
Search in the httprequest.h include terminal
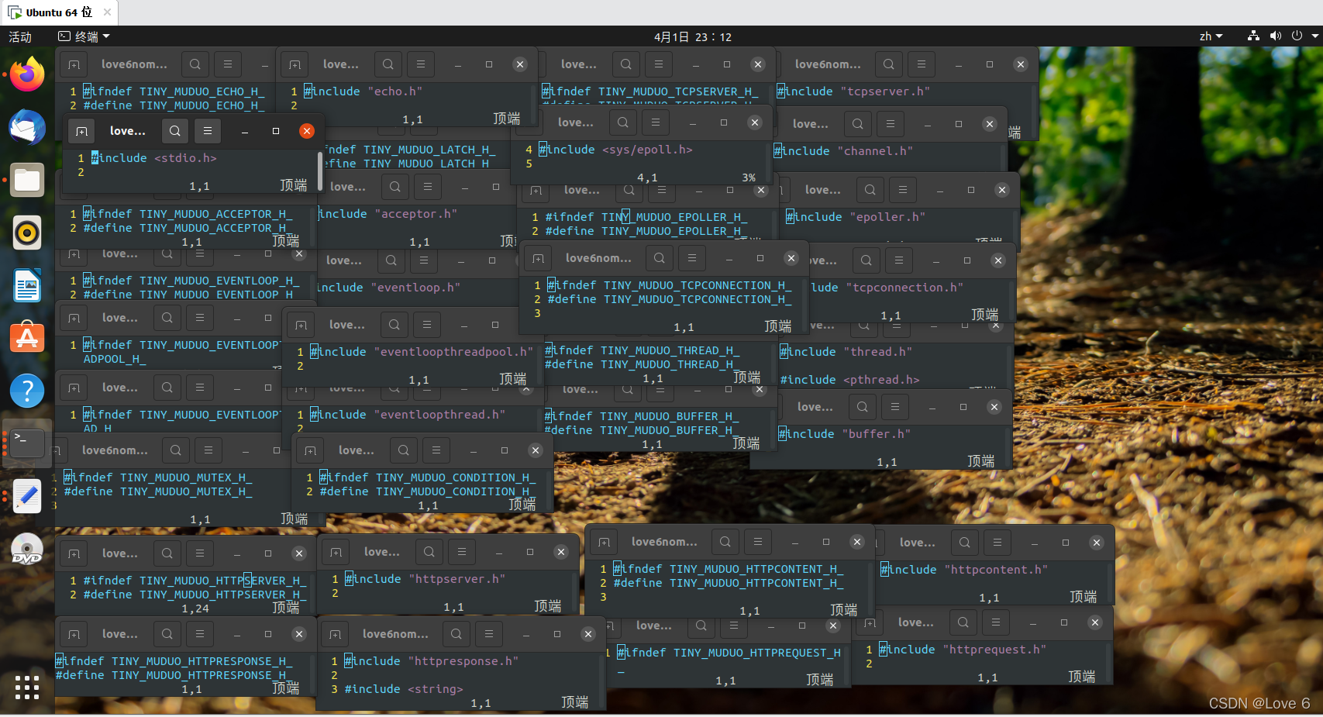963,622
